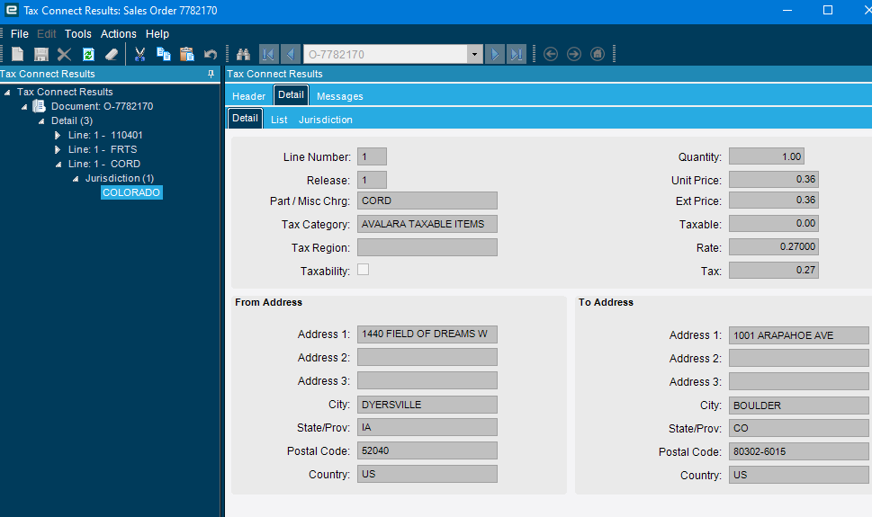
Task: Click the navigate Back circle arrow
Action: tap(551, 54)
